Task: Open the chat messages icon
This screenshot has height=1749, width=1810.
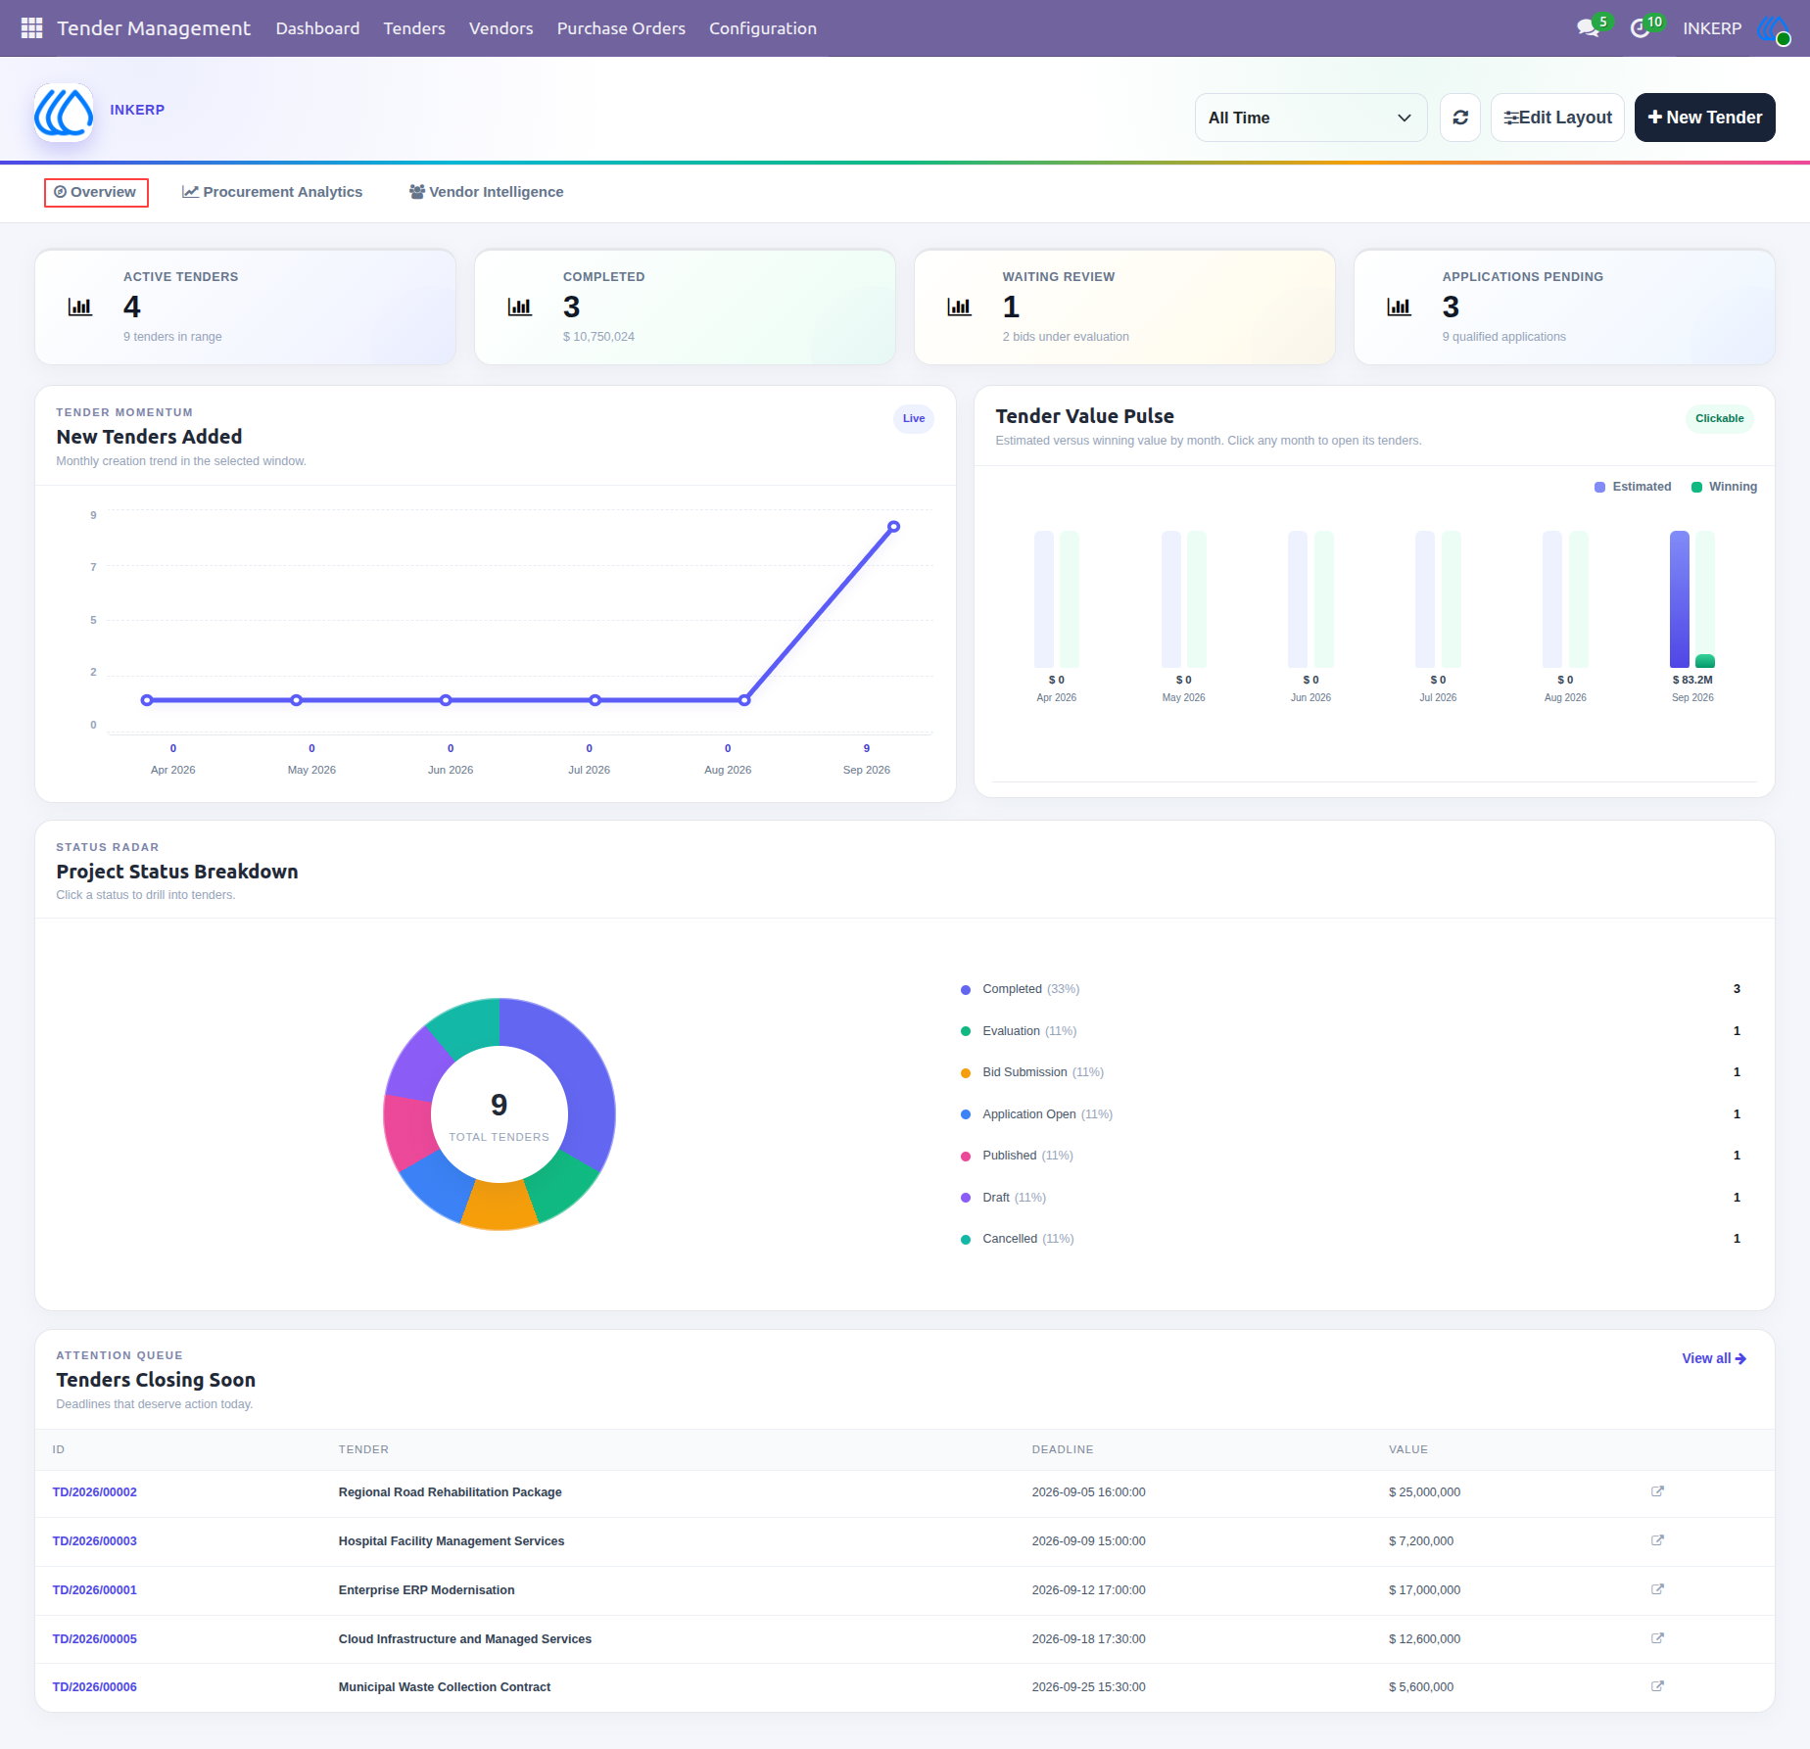Action: (x=1588, y=28)
